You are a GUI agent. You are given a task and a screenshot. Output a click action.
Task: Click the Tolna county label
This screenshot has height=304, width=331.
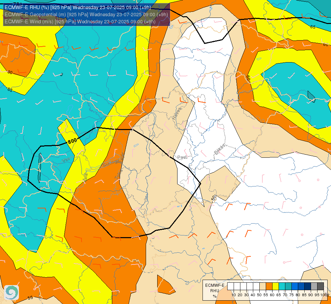(x=118, y=174)
